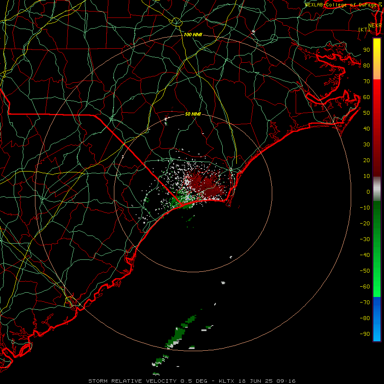The width and height of the screenshot is (384, 384).
Task: Click the "50" value on velocity scale
Action: (367, 113)
